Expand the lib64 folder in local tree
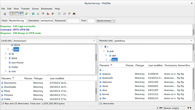The height and width of the screenshot is (110, 195). tap(6, 58)
